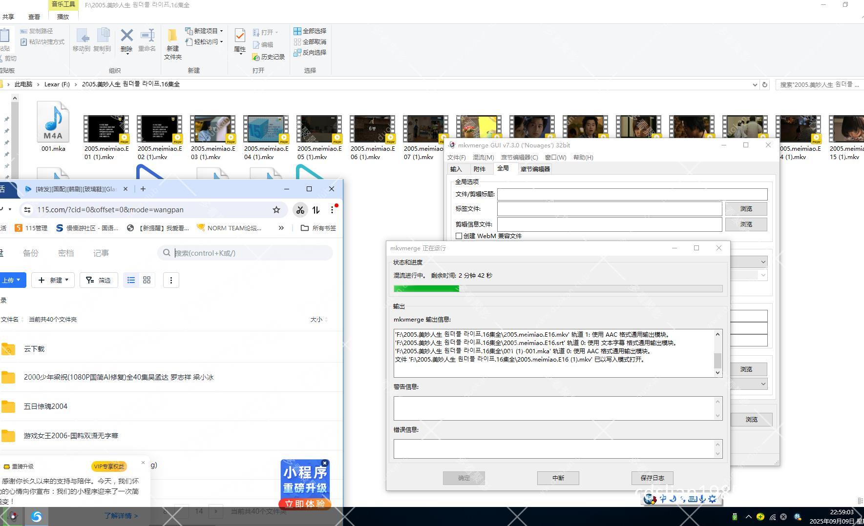The height and width of the screenshot is (526, 864).
Task: Click the Explorer address bar refresh icon
Action: click(765, 84)
